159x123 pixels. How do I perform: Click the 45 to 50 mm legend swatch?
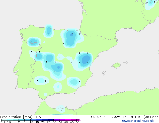[x=74, y=120]
